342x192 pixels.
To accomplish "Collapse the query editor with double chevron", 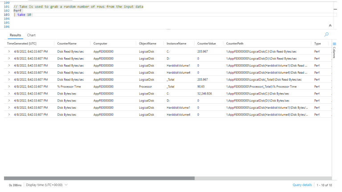I will tap(330, 26).
